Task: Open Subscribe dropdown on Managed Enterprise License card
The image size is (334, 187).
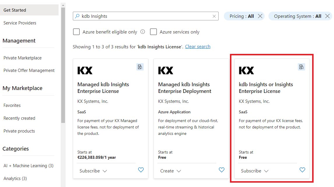Action: point(93,171)
